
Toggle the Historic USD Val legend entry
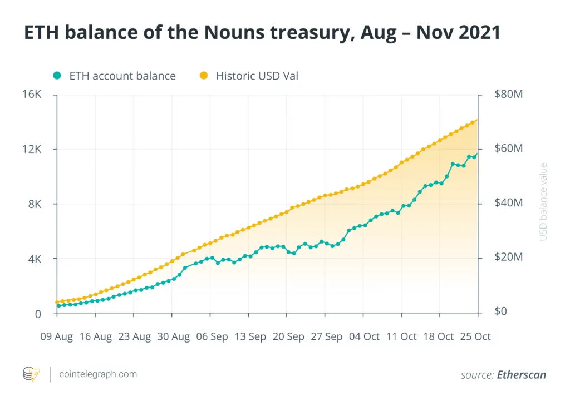point(257,76)
